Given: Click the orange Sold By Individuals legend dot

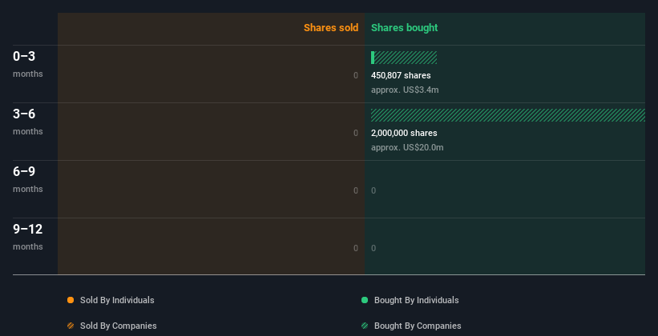Looking at the screenshot, I should (x=71, y=300).
